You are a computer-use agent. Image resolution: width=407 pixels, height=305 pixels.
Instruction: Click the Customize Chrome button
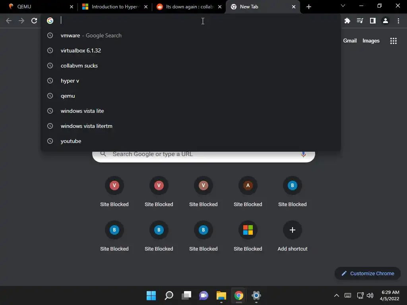pos(368,273)
